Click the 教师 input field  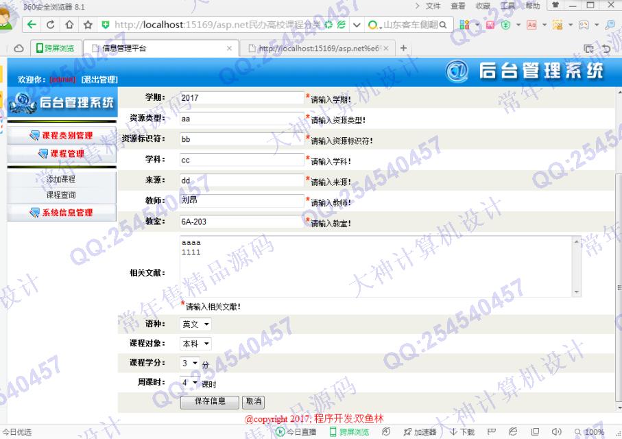pyautogui.click(x=242, y=200)
